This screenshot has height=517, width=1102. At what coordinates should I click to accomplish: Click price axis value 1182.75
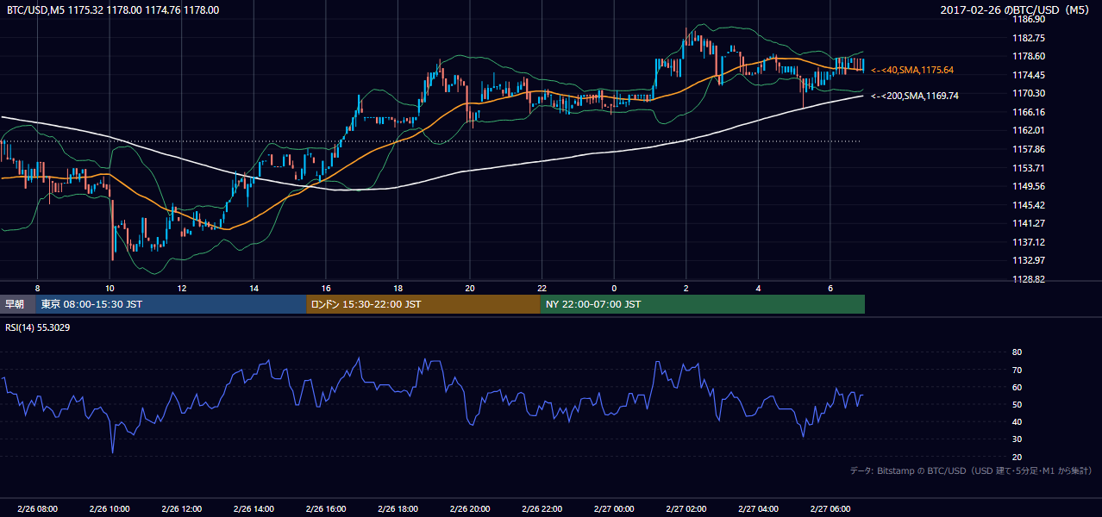1030,38
